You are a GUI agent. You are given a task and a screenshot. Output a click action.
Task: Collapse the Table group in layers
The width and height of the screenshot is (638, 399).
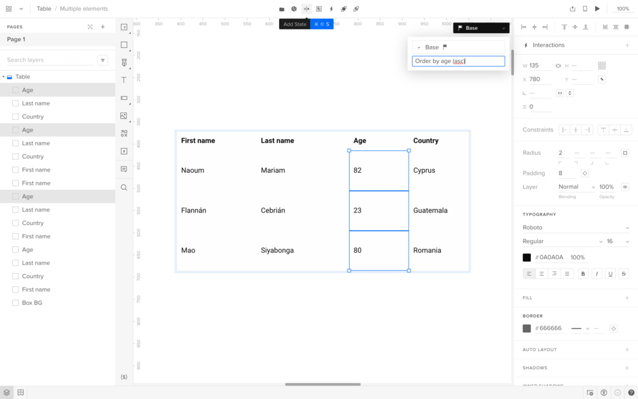point(4,77)
